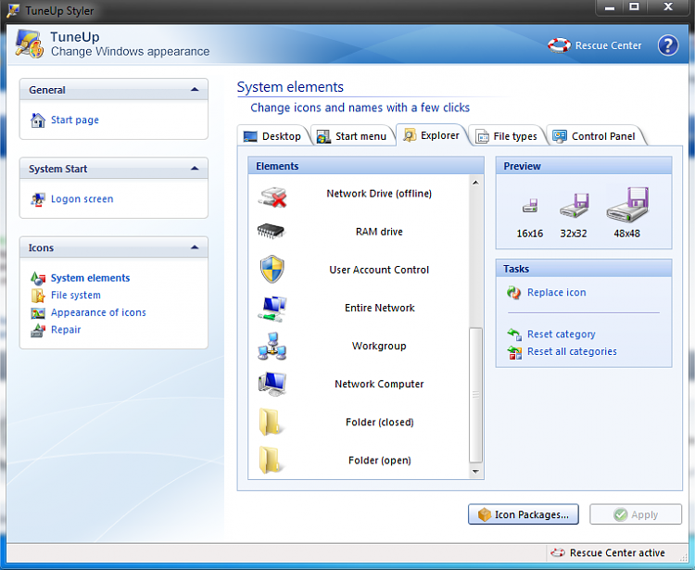Select the Workgroup computers icon

272,346
